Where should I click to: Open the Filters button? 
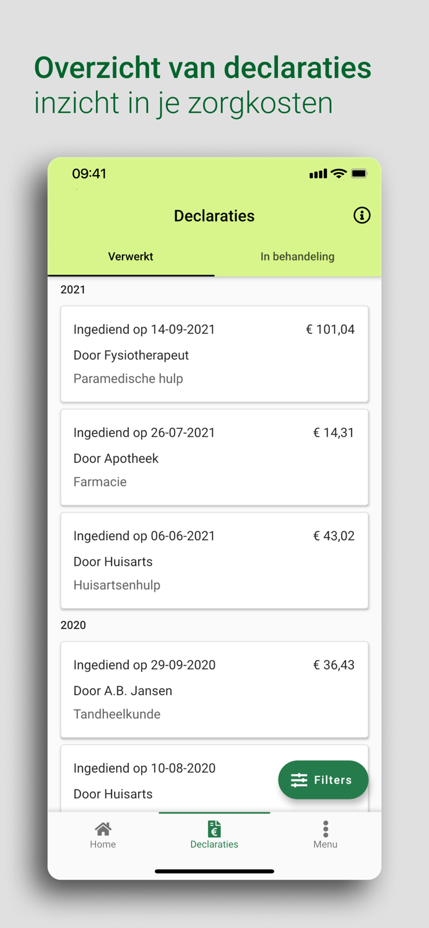click(323, 780)
